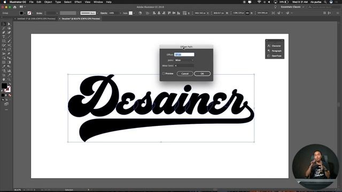Select the Mesh tool
This screenshot has height=192, width=342.
click(4, 62)
